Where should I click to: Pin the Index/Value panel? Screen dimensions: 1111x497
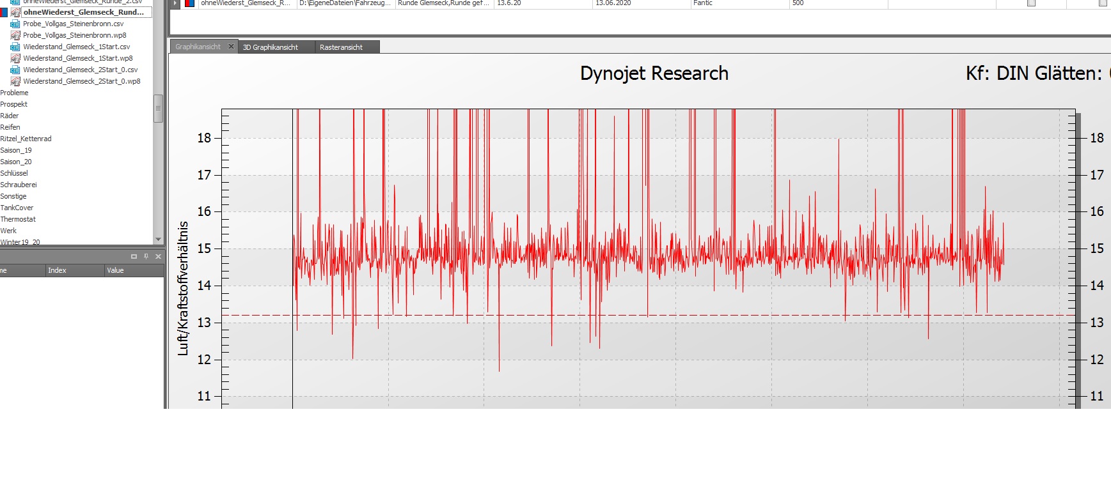(146, 256)
